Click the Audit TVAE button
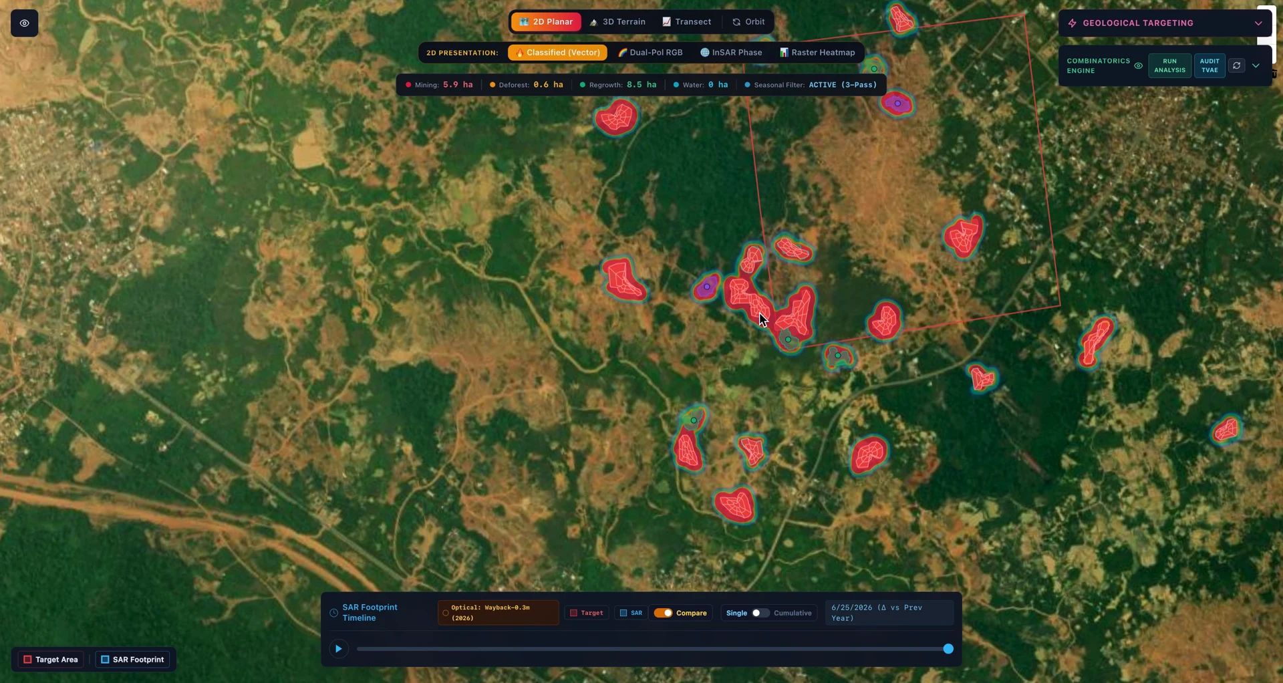The height and width of the screenshot is (683, 1283). pyautogui.click(x=1209, y=65)
